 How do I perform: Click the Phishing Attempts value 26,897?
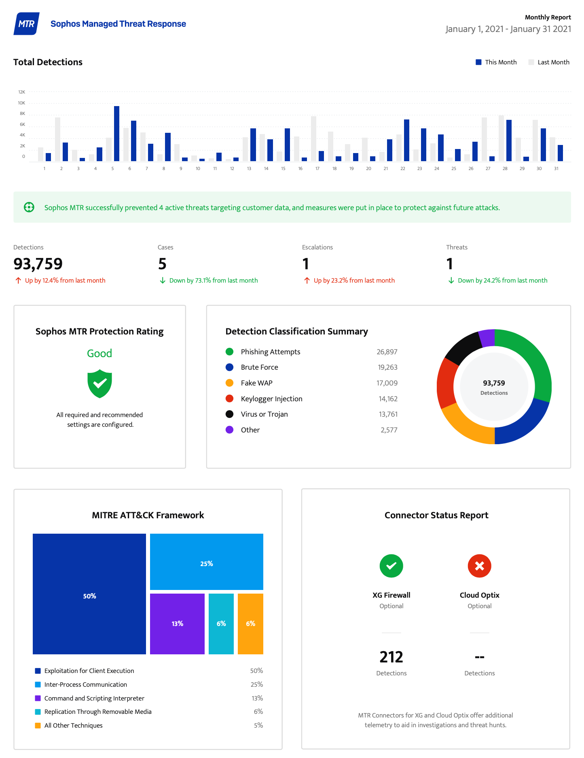387,352
